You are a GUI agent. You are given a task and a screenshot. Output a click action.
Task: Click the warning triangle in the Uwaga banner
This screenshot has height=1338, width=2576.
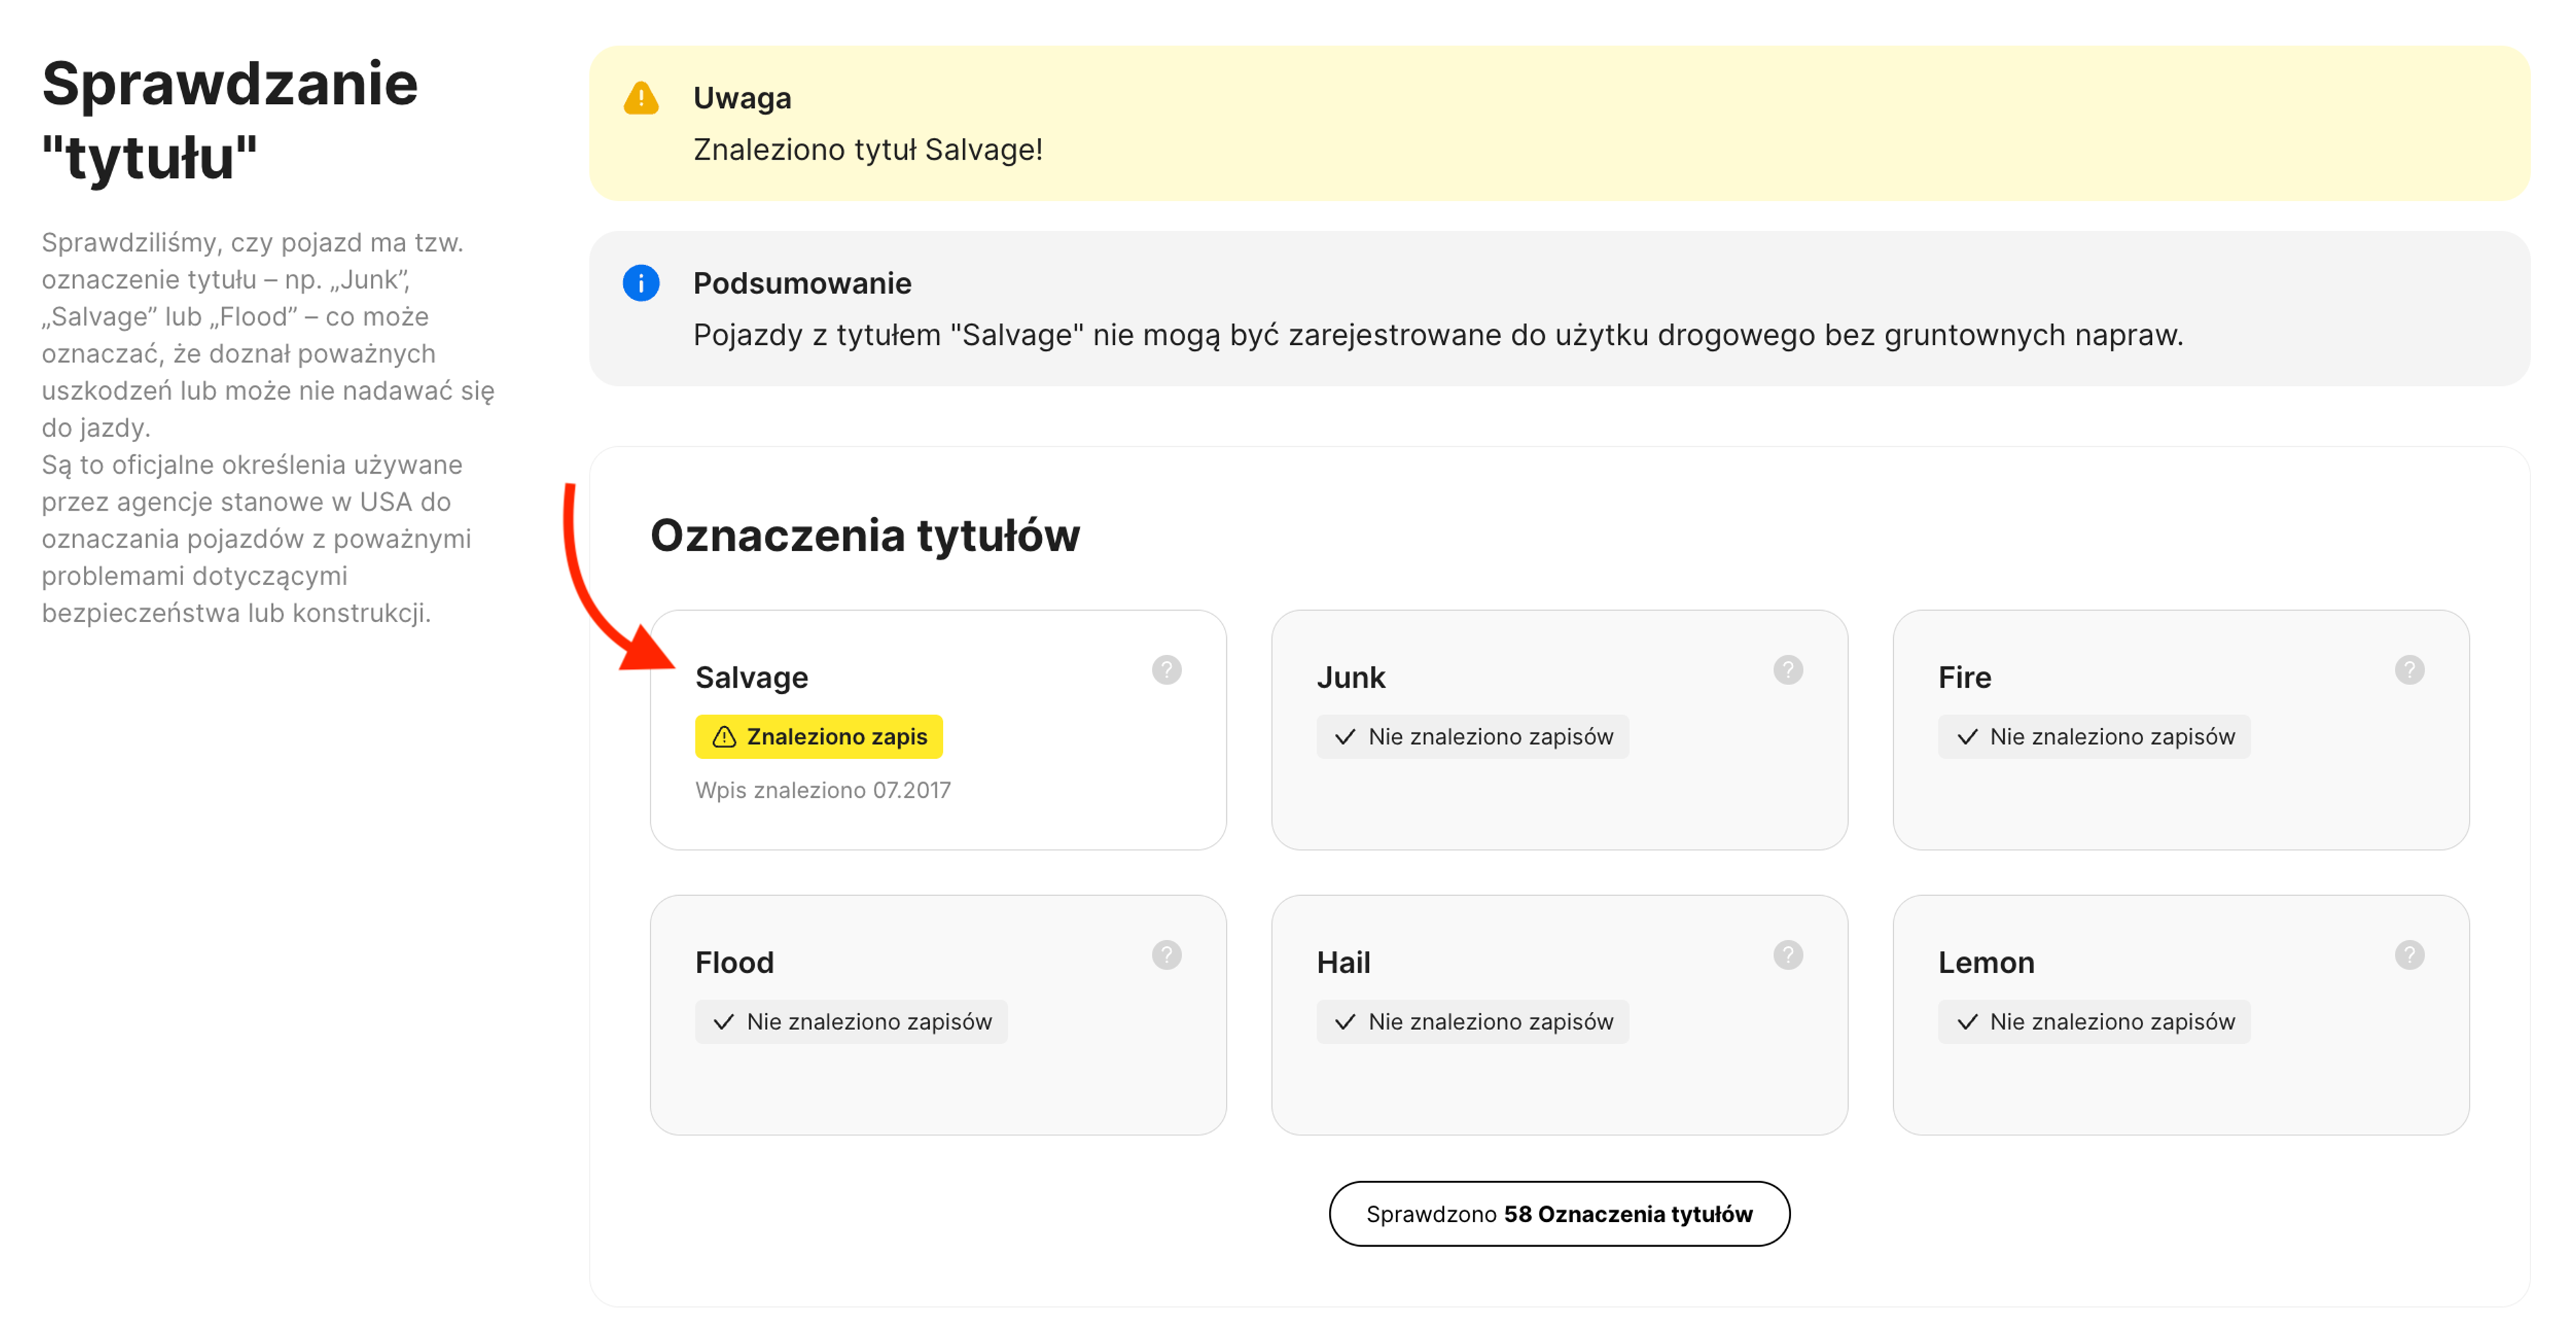point(641,97)
